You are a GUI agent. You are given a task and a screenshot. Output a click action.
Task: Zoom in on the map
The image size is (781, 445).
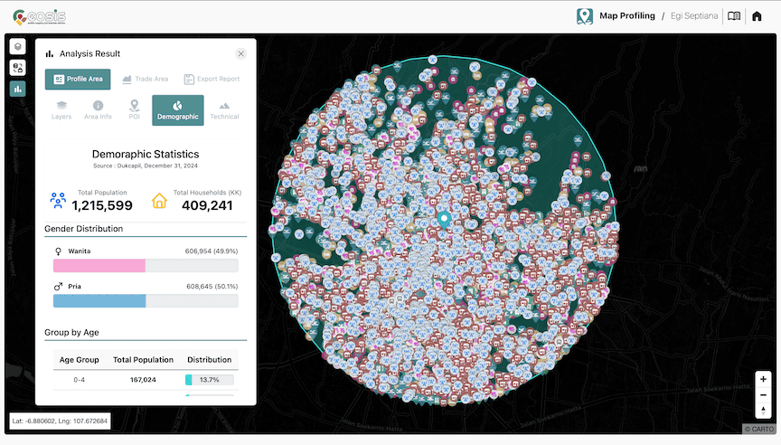click(764, 379)
